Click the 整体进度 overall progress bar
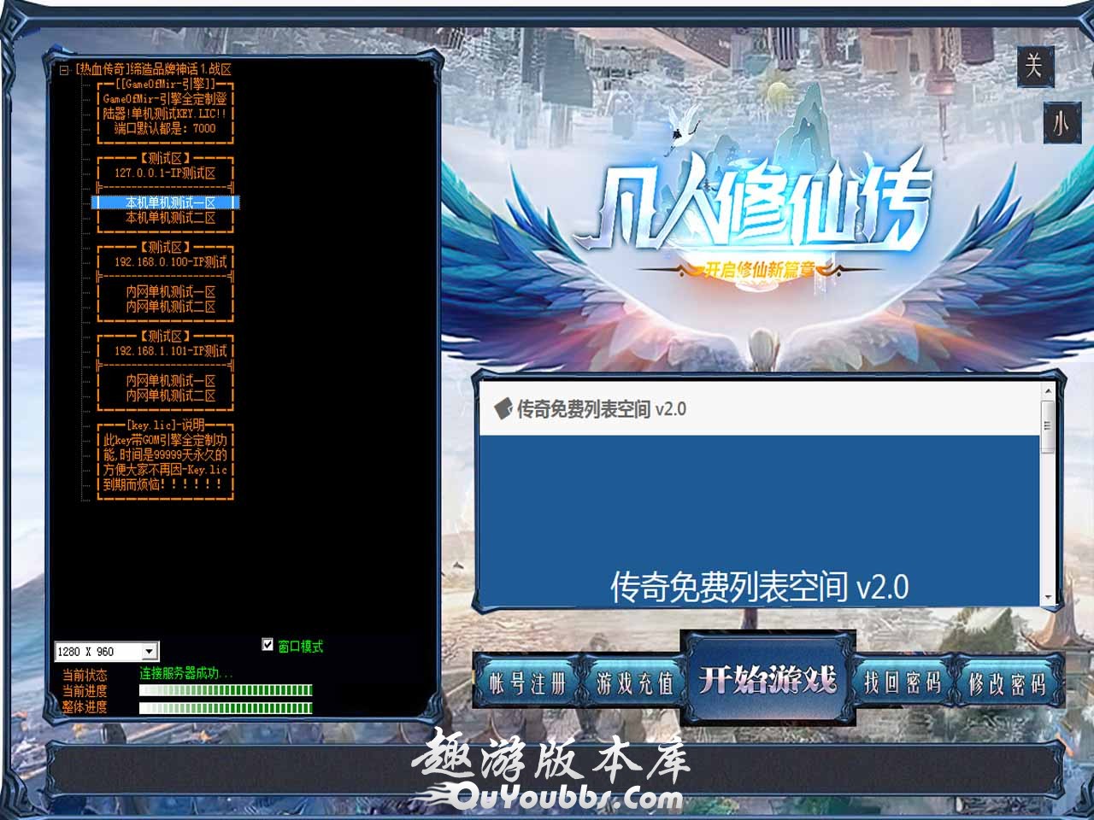1094x820 pixels. 226,707
